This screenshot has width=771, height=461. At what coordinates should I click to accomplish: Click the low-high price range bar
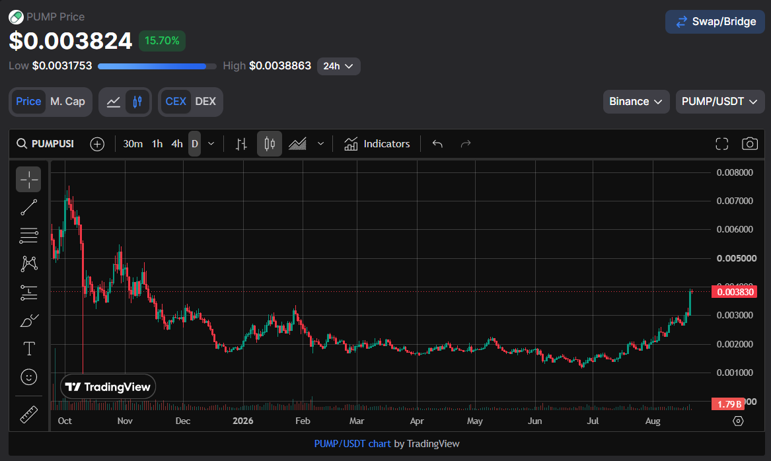157,66
